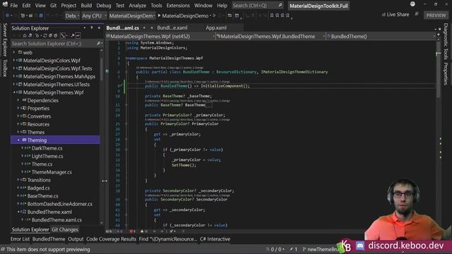This screenshot has width=452, height=254.
Task: Open the C# Interactive tab
Action: point(215,239)
